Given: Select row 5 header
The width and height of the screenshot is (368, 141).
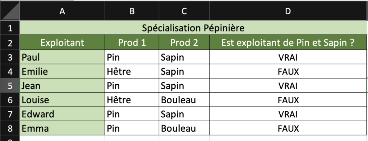Looking at the screenshot, I should pos(10,85).
